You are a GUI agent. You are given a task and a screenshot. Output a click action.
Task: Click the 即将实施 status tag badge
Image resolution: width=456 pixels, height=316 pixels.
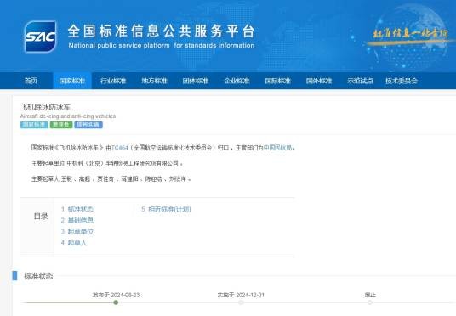pyautogui.click(x=88, y=125)
